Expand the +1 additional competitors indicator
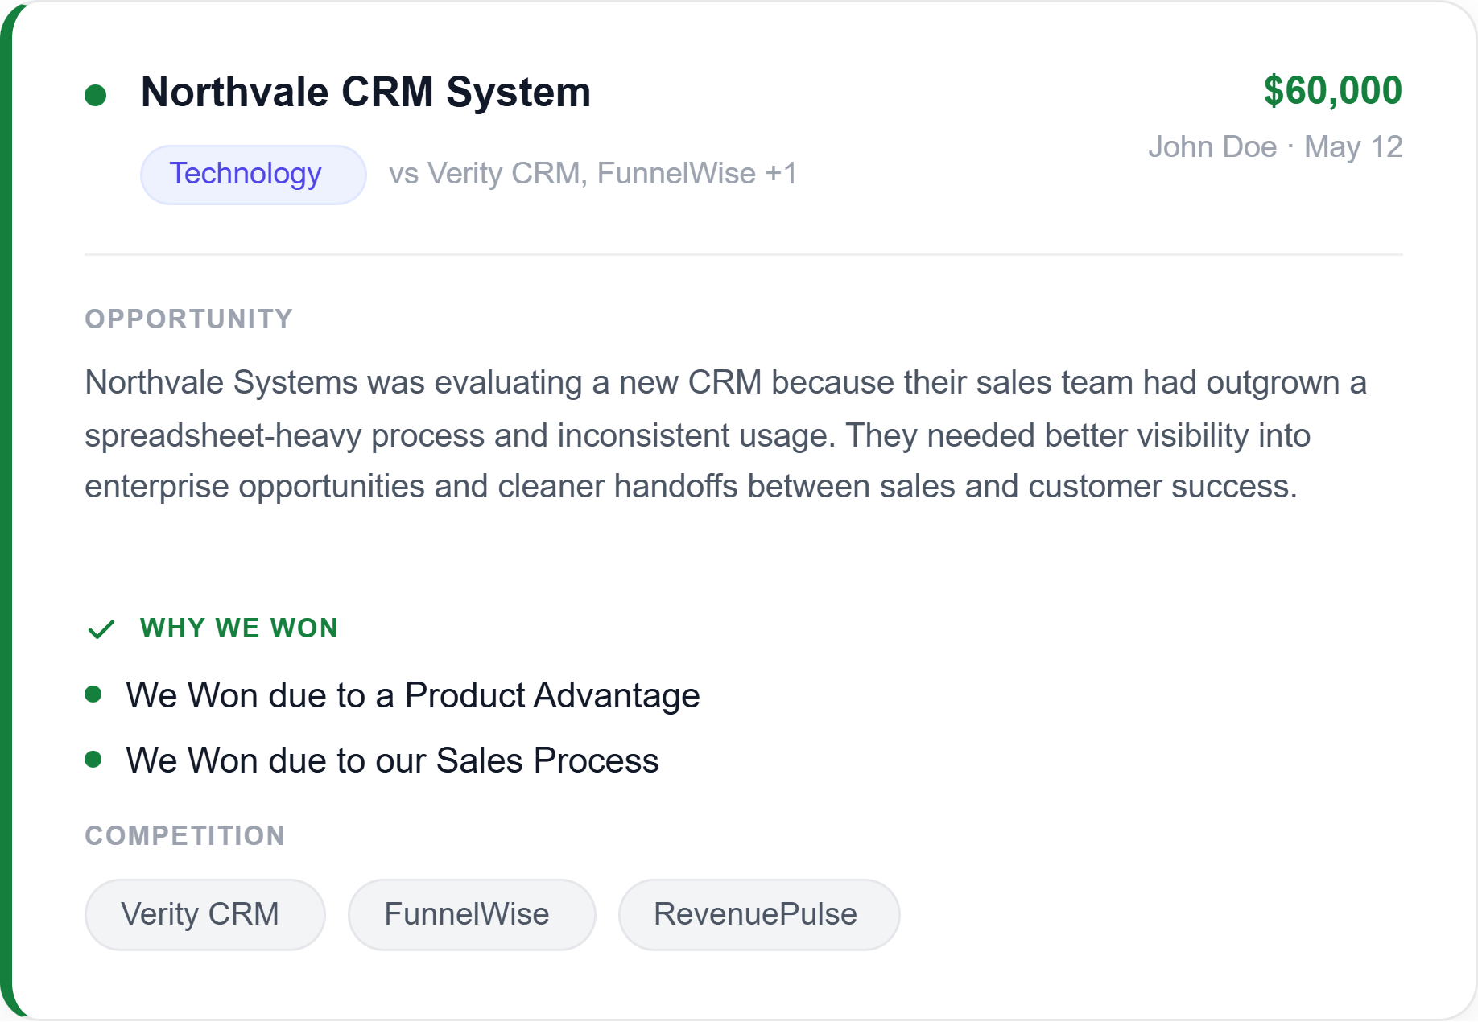 [x=781, y=174]
